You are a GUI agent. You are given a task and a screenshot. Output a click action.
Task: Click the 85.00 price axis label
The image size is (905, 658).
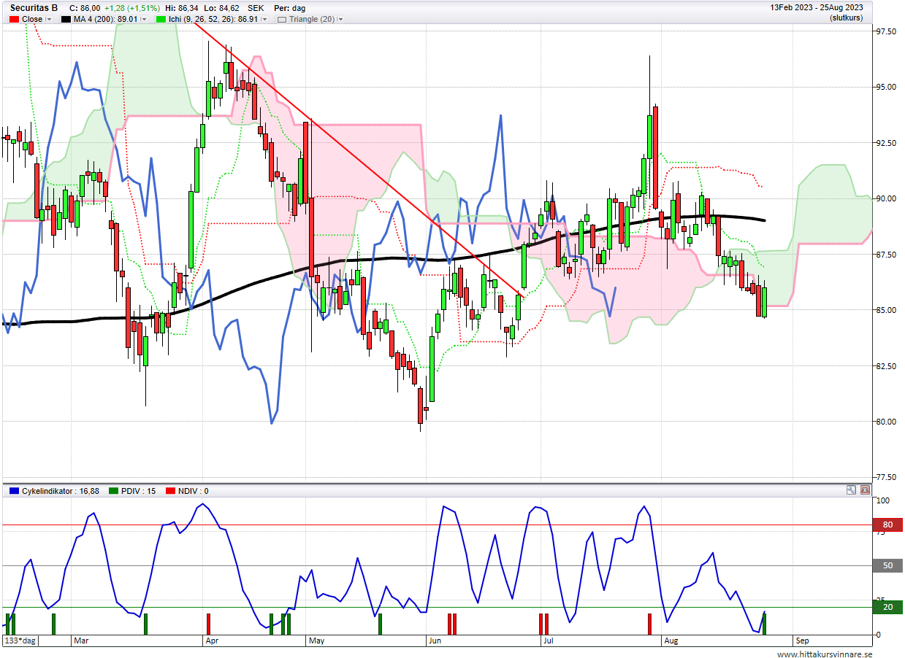click(x=886, y=310)
